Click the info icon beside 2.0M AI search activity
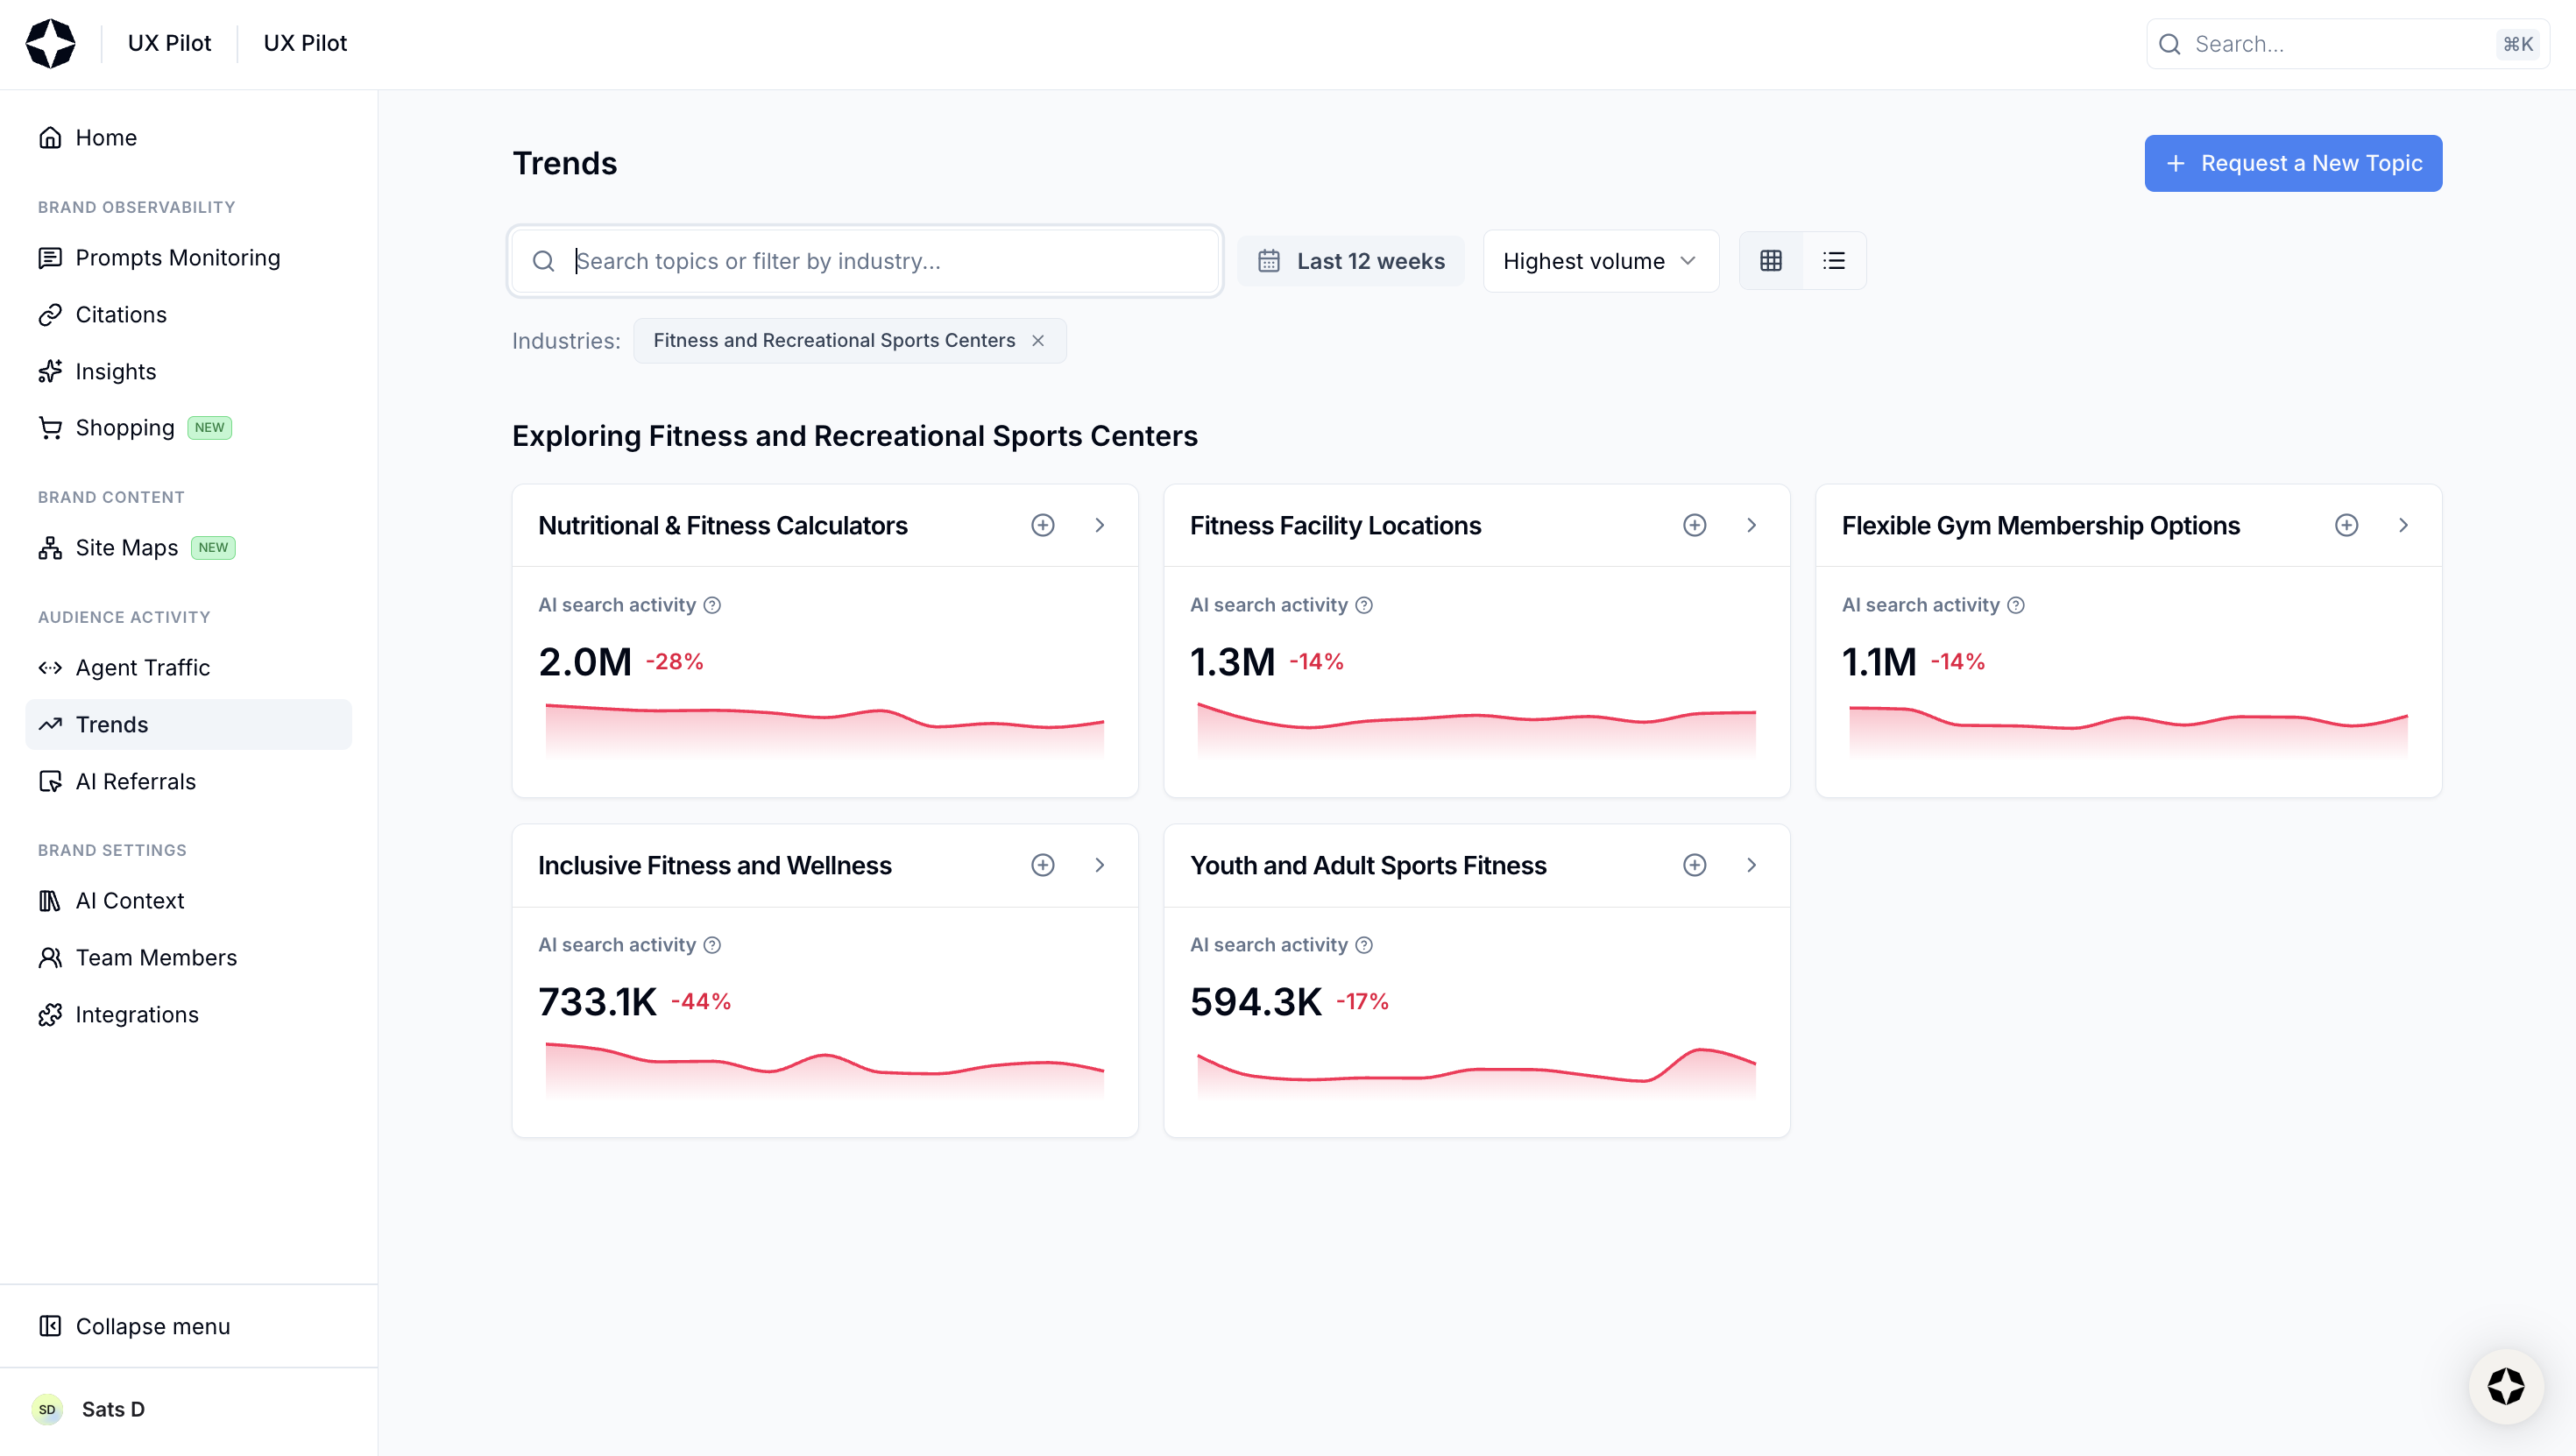The height and width of the screenshot is (1456, 2576). (x=712, y=605)
